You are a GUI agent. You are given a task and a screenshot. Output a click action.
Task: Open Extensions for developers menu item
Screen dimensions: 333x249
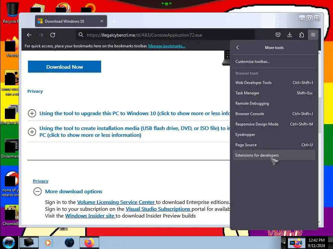point(274,155)
